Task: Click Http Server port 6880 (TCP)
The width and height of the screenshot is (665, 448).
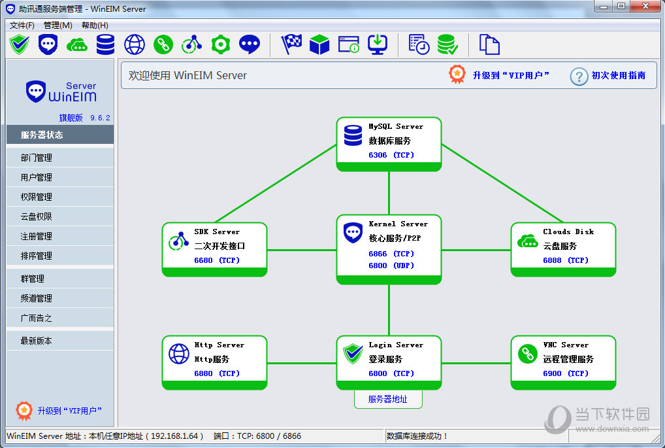Action: [x=217, y=373]
